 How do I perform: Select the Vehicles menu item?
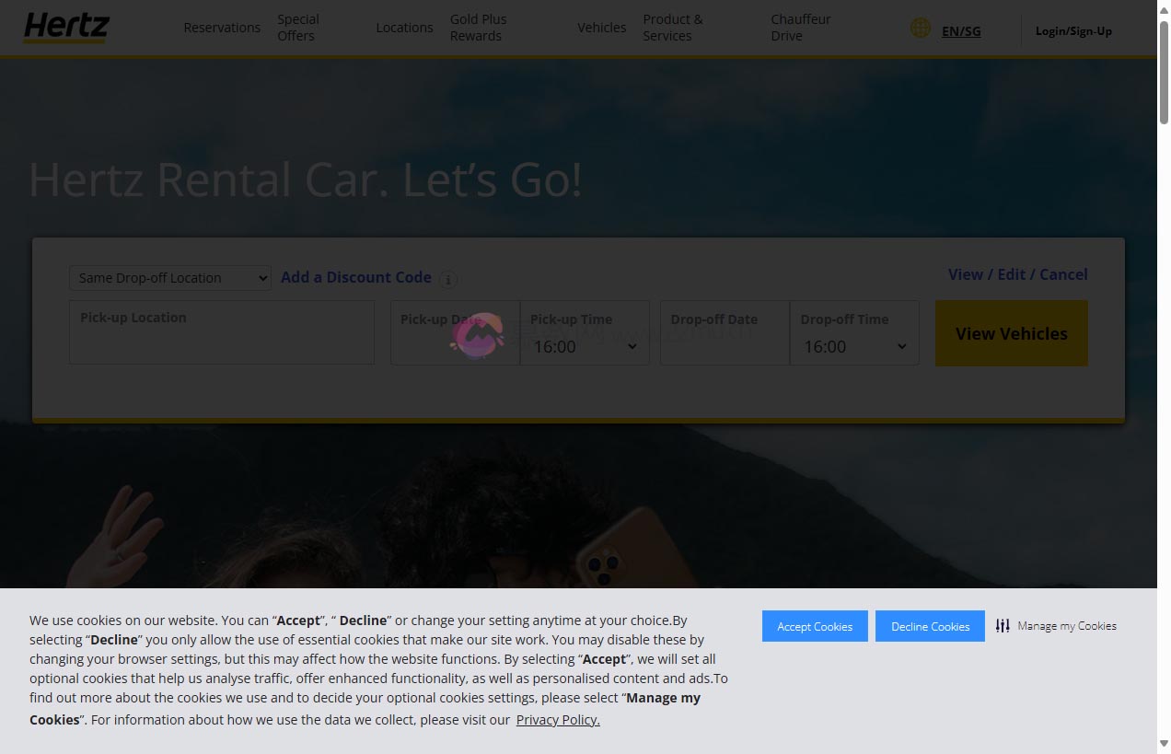[x=602, y=28]
